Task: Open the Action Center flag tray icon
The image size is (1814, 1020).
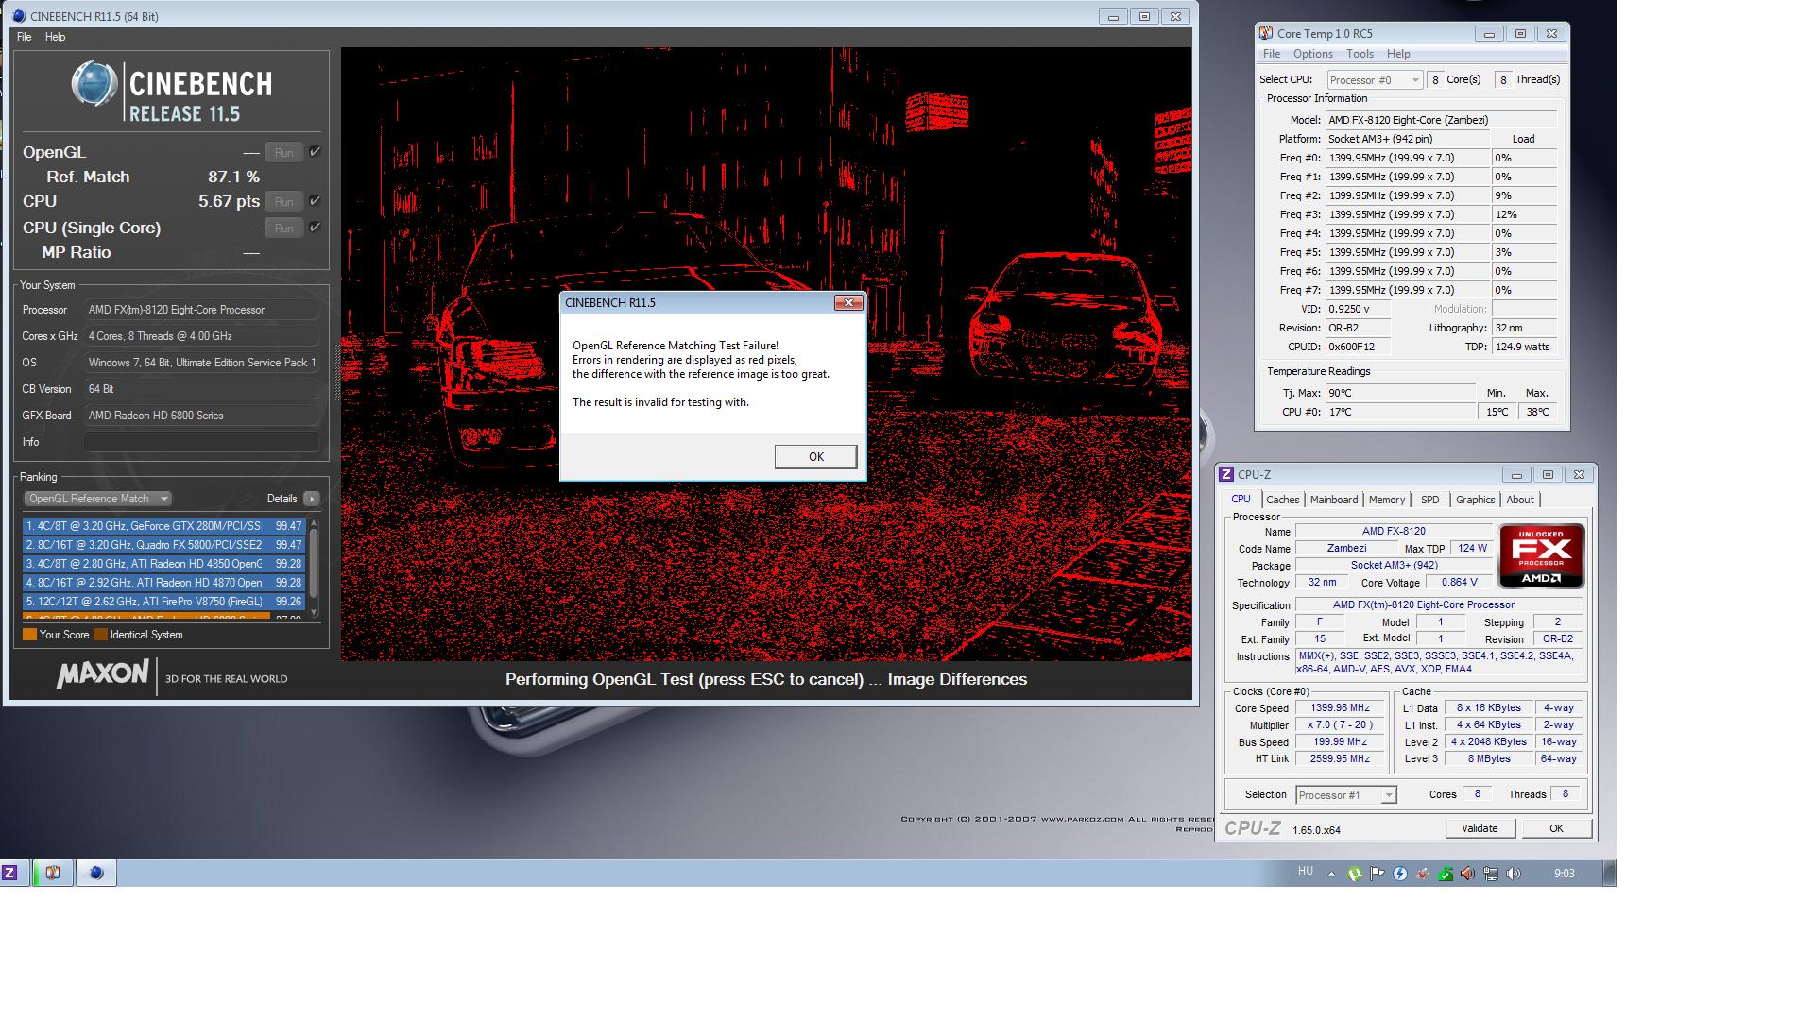Action: 1378,874
